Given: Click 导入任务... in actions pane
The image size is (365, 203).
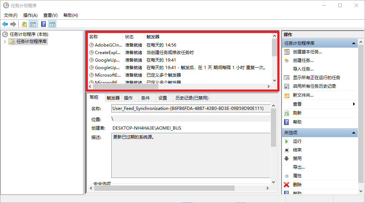Looking at the screenshot, I should point(303,69).
